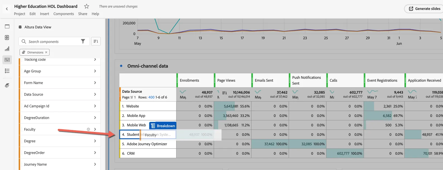The height and width of the screenshot is (170, 443).
Task: Click the Mobile App row label
Action: pos(136,116)
